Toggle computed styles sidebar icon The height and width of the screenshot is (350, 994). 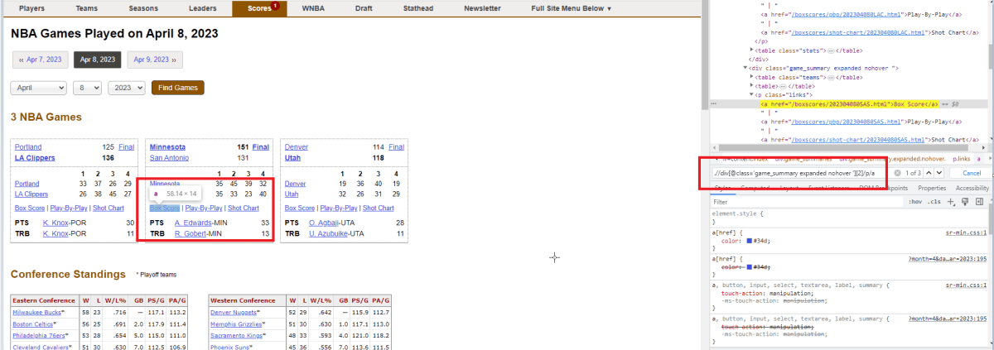click(x=979, y=201)
